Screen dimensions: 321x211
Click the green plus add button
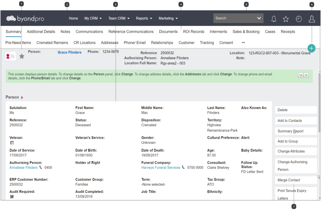312,48
